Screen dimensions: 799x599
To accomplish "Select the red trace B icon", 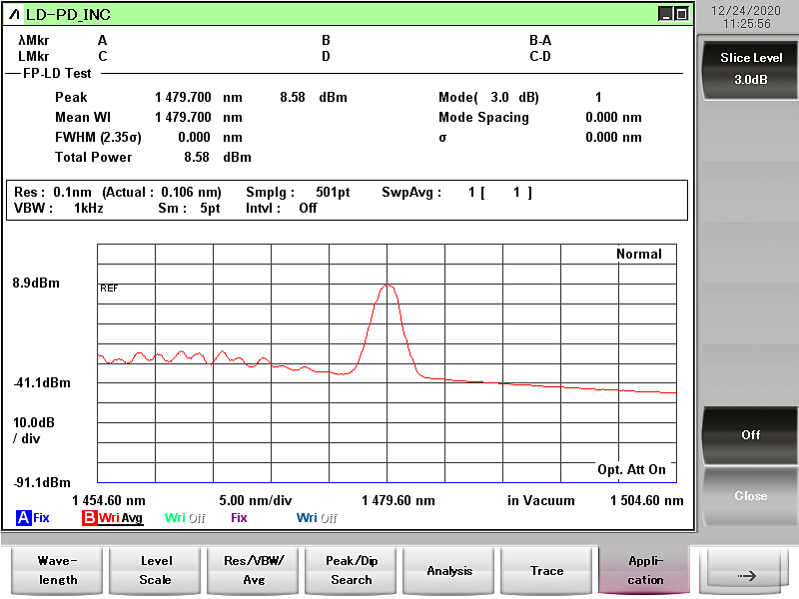I will click(x=89, y=518).
